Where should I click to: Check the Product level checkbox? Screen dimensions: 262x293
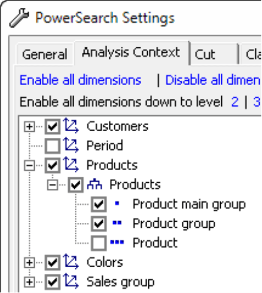[99, 243]
